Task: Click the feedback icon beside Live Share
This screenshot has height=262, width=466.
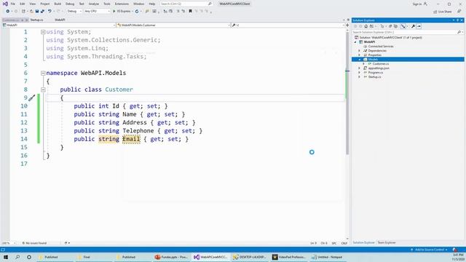Action: [x=459, y=12]
